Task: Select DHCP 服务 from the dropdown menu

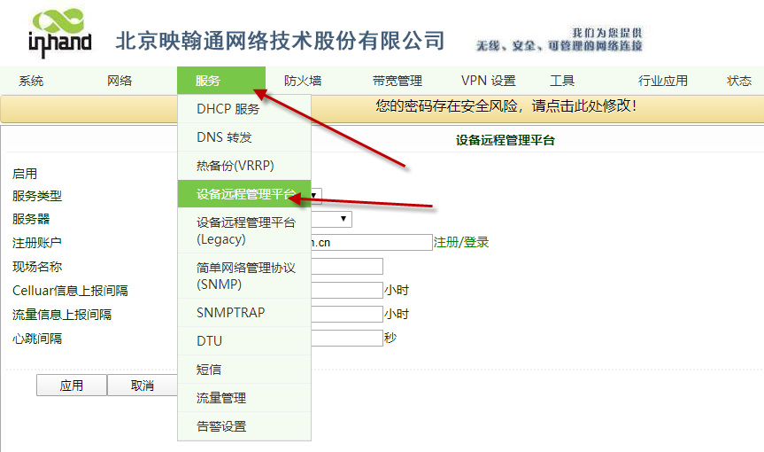Action: 228,110
